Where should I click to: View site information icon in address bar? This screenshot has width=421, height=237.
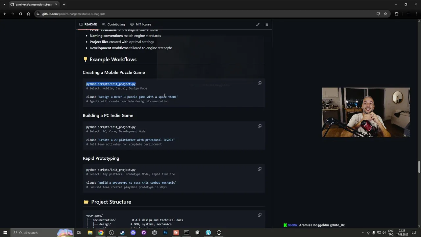[38, 14]
